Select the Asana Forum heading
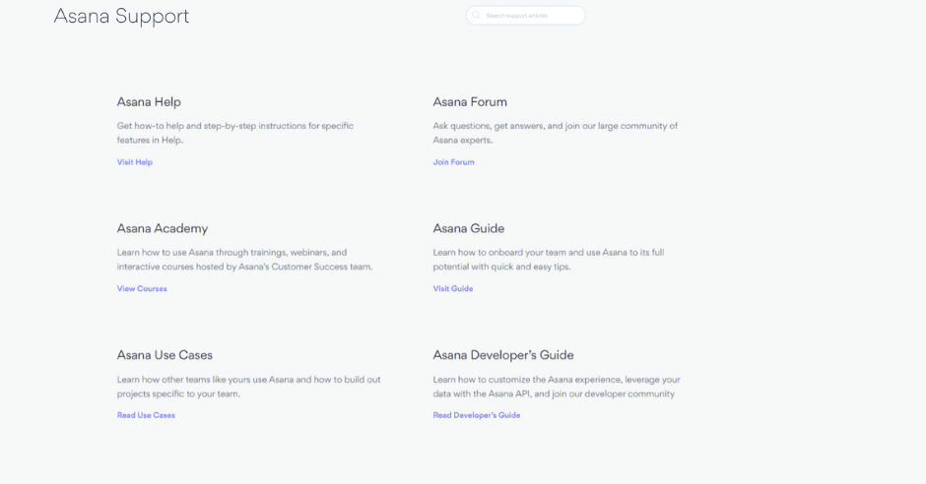This screenshot has height=484, width=926. pos(470,102)
